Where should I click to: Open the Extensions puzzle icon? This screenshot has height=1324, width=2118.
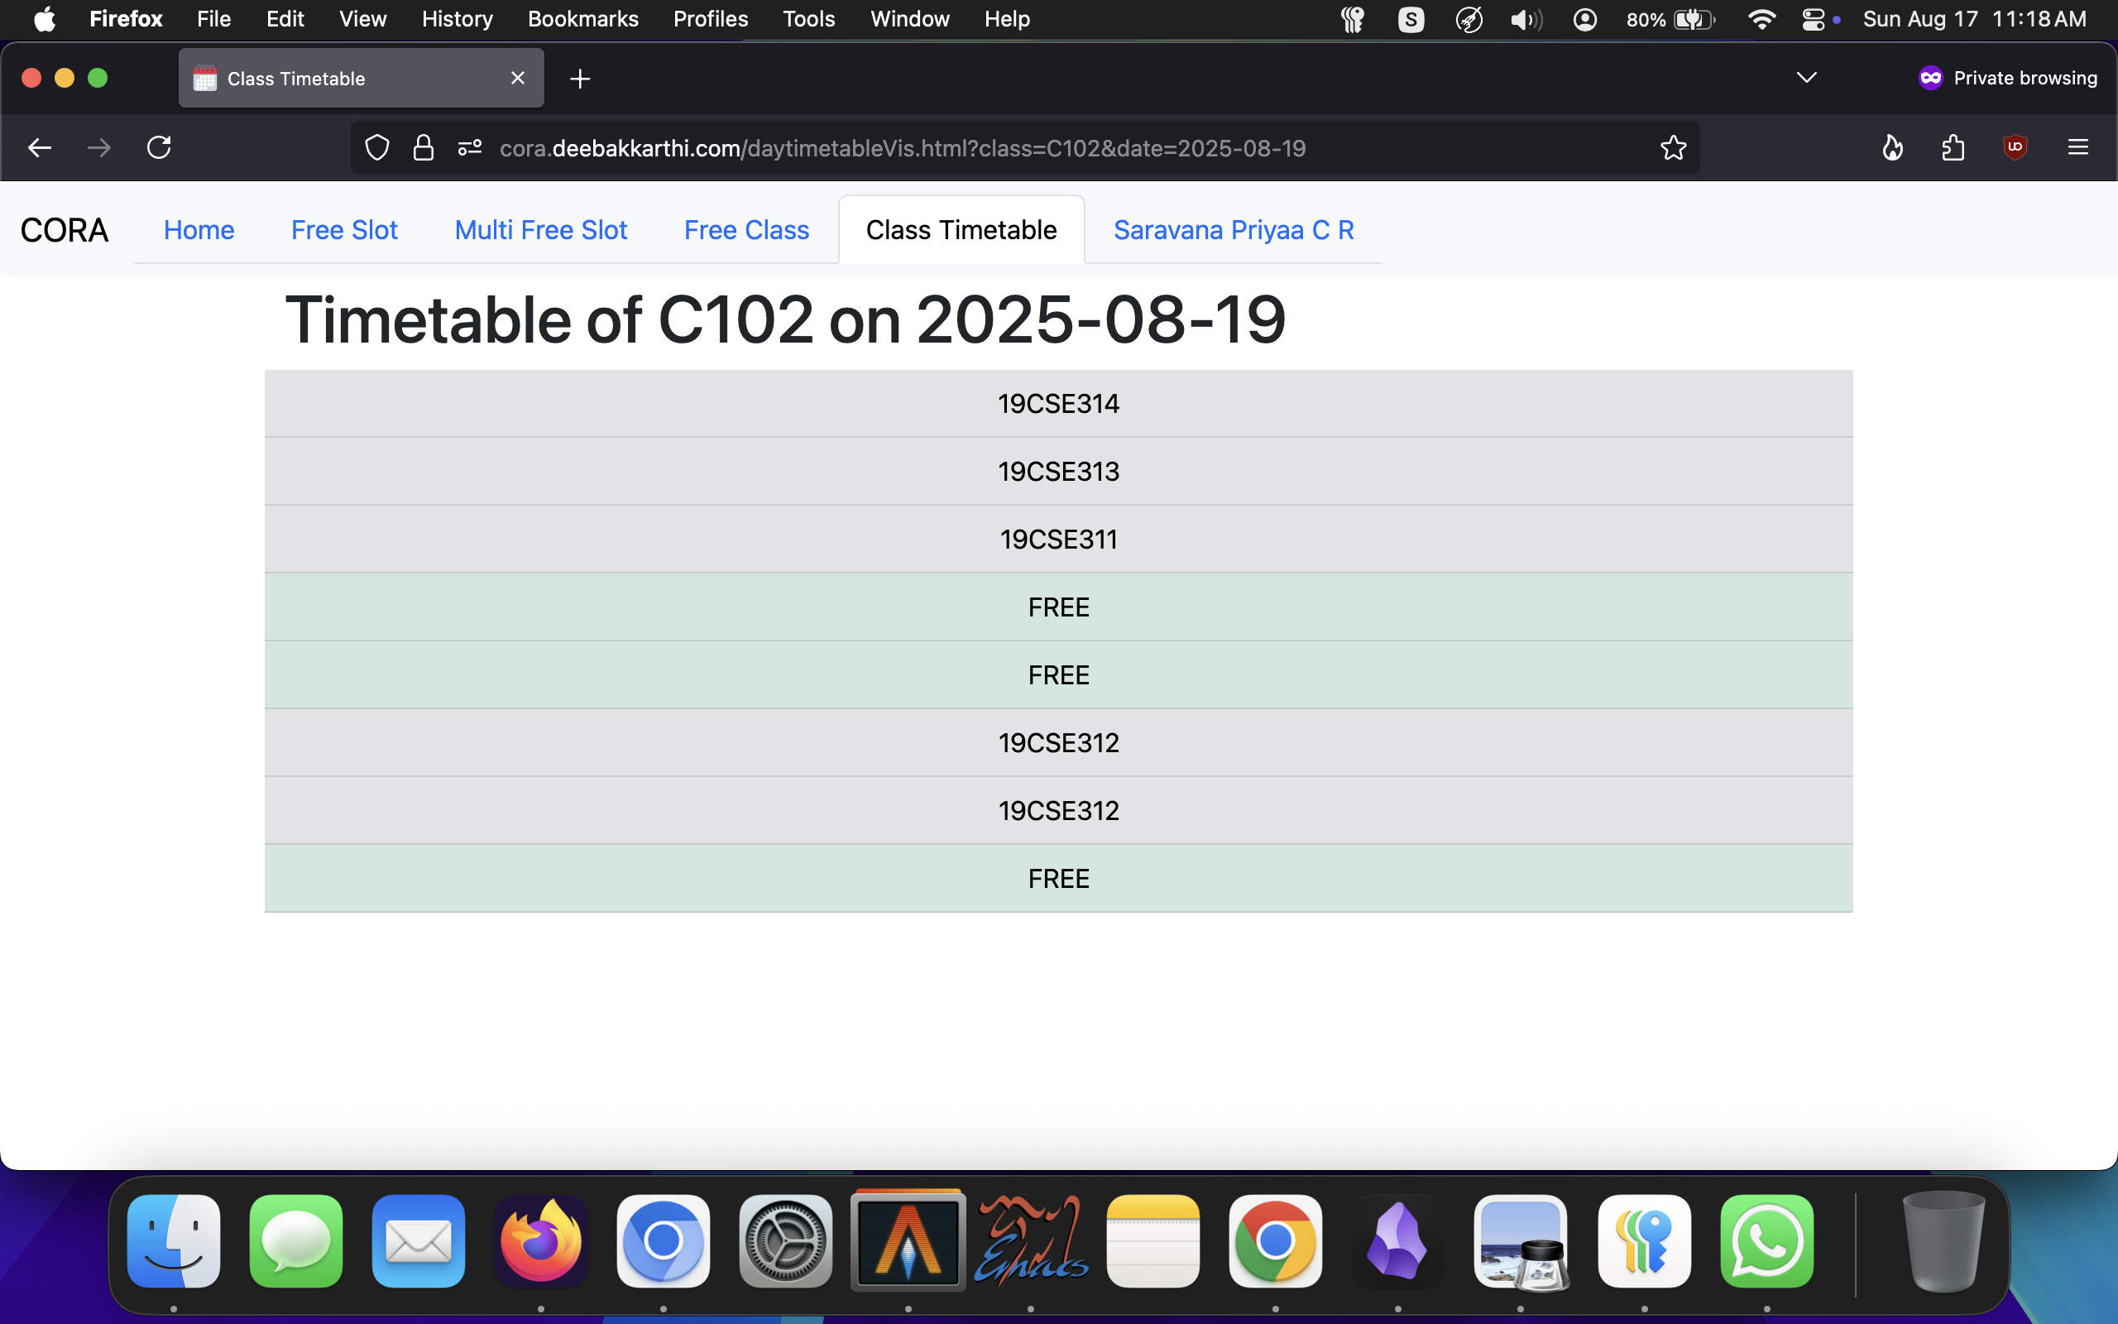(1953, 148)
